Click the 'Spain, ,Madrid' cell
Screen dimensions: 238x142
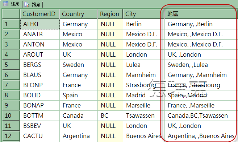[201, 95]
